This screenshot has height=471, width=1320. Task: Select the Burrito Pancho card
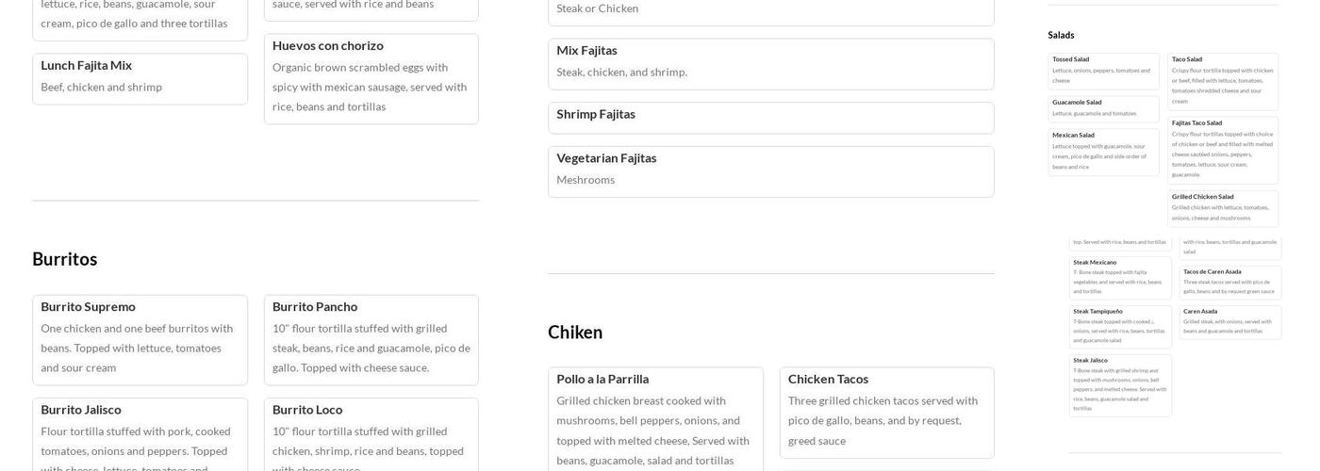pyautogui.click(x=371, y=339)
